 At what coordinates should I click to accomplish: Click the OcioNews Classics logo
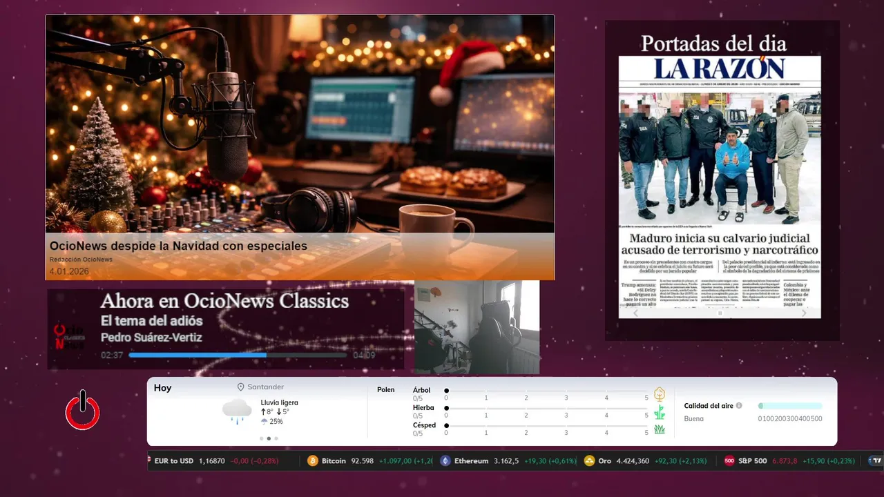[70, 337]
